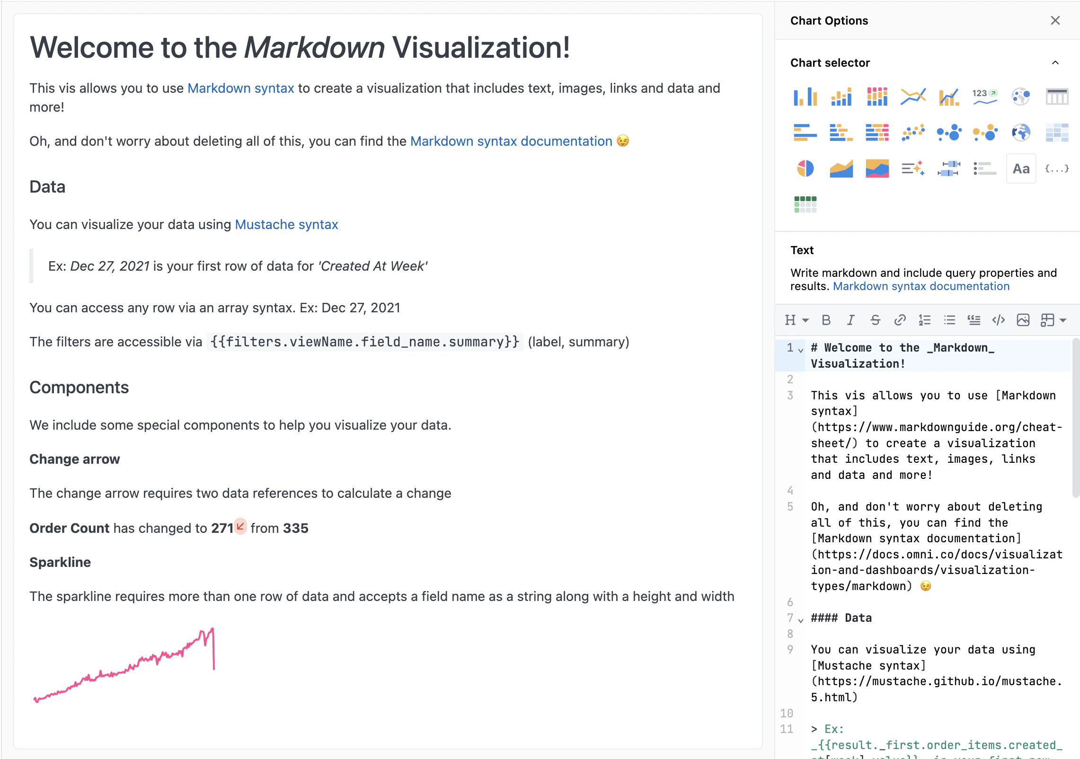
Task: Insert an image via the toolbar
Action: tap(1024, 320)
